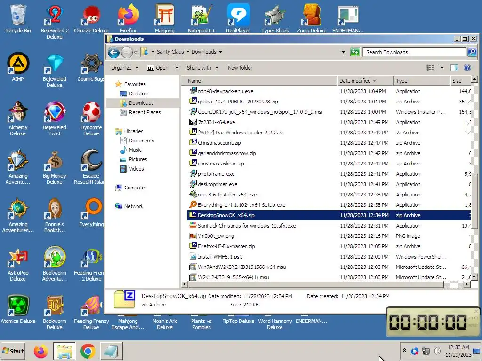Show hidden tray icons arrow
This screenshot has height=361, width=482.
click(x=404, y=351)
